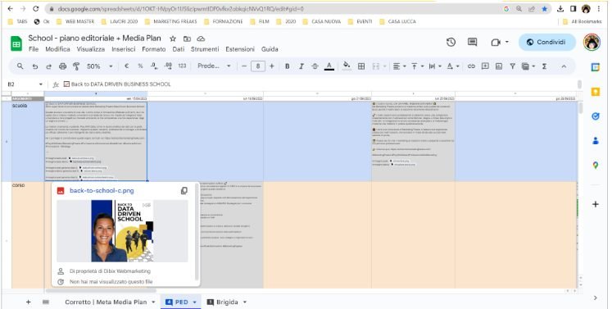Open Google Tasks side panel
Screen dimensions: 612x309
point(596,116)
